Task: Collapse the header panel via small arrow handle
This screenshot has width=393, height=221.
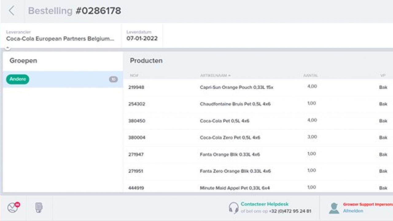Action: (x=8, y=48)
